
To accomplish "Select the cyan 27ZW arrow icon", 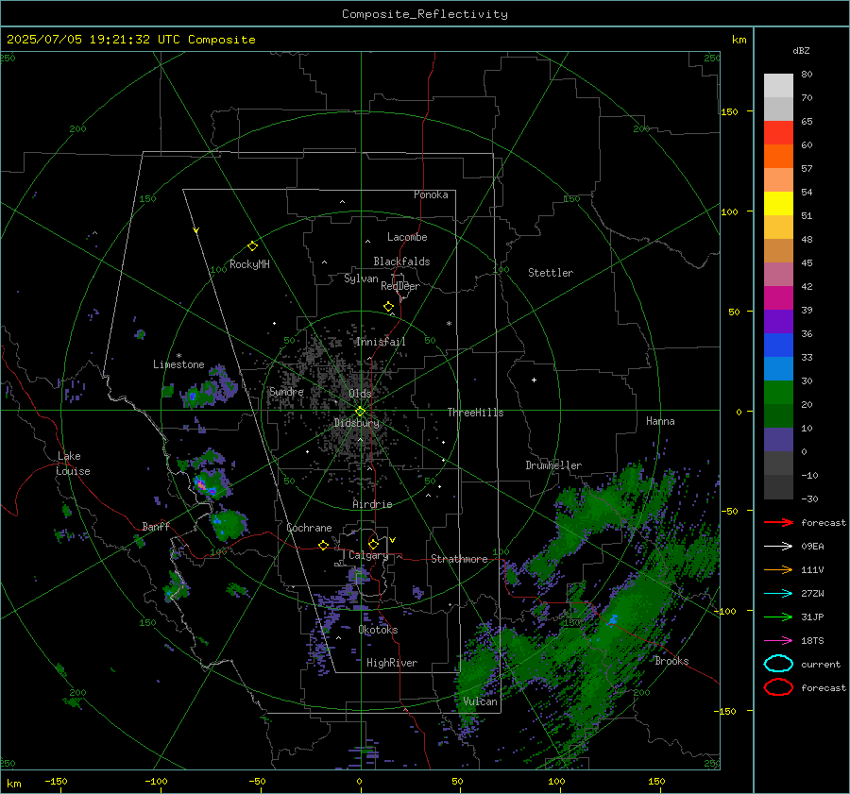I will pyautogui.click(x=778, y=593).
